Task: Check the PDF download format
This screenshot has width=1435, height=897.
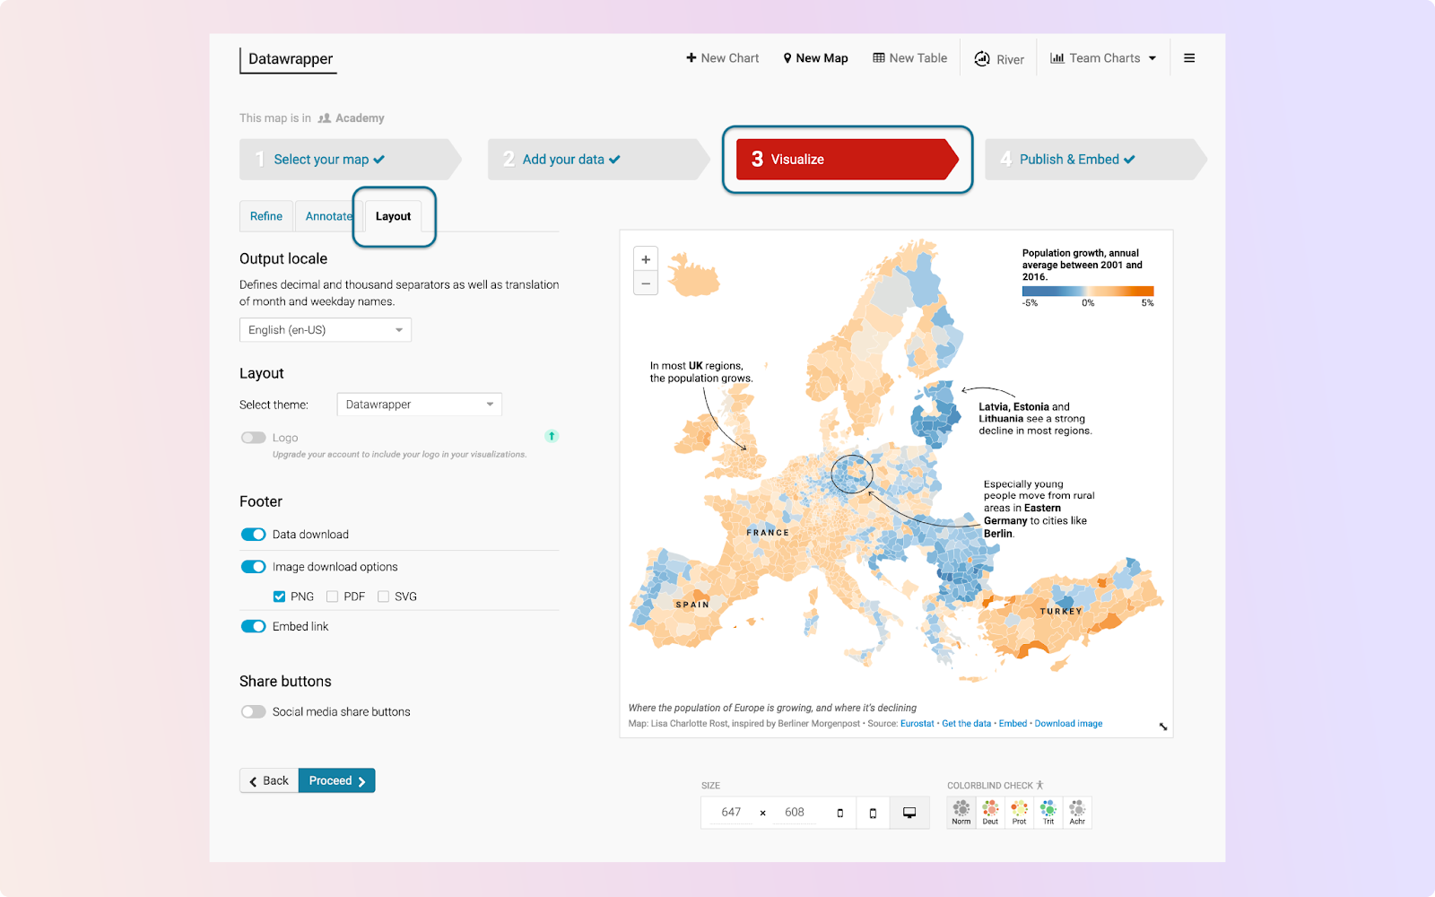Action: (x=332, y=596)
